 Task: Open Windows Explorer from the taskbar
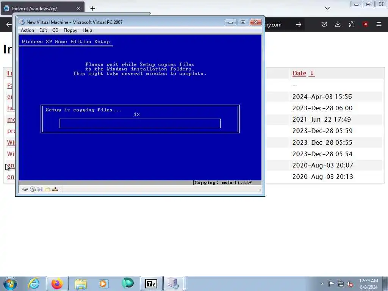pyautogui.click(x=81, y=283)
